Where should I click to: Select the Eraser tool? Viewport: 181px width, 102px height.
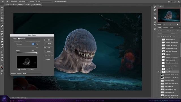pyautogui.click(x=2, y=37)
